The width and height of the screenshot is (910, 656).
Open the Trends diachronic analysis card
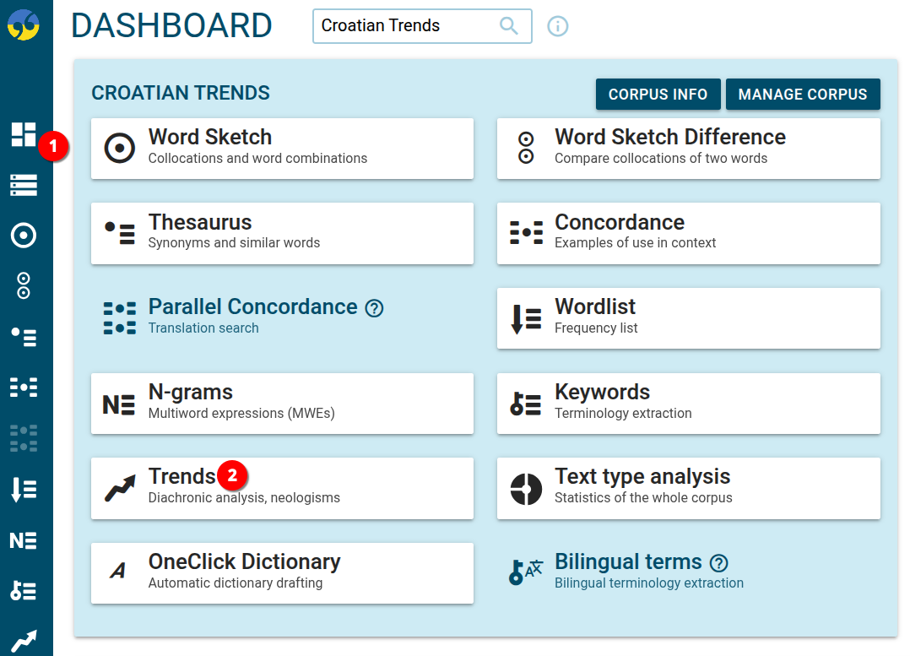[x=282, y=488]
